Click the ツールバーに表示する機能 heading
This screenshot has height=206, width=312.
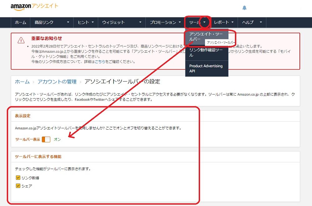pos(38,157)
